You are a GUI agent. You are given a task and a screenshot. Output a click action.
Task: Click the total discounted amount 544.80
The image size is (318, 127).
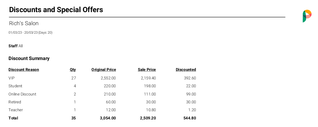tap(190, 118)
